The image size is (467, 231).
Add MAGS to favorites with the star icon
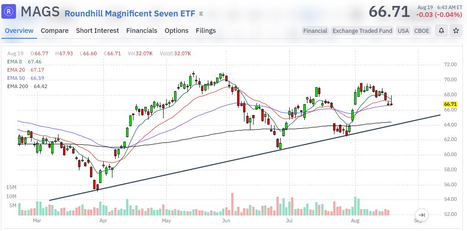pos(456,31)
